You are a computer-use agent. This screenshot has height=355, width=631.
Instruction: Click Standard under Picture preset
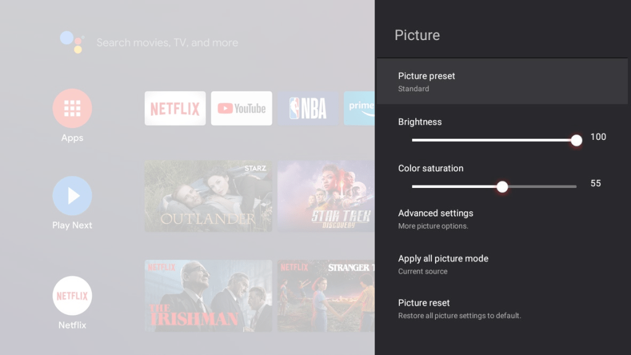pyautogui.click(x=413, y=89)
